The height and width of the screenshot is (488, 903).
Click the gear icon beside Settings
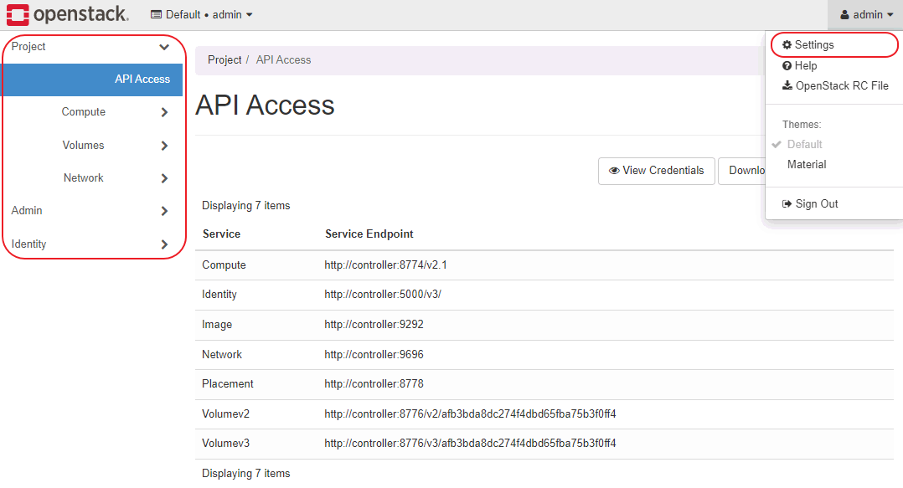(x=787, y=45)
